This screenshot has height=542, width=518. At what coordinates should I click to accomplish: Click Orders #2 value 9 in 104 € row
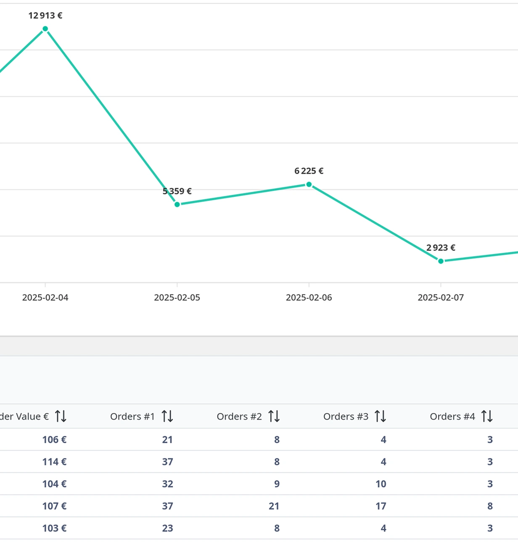[x=277, y=484]
